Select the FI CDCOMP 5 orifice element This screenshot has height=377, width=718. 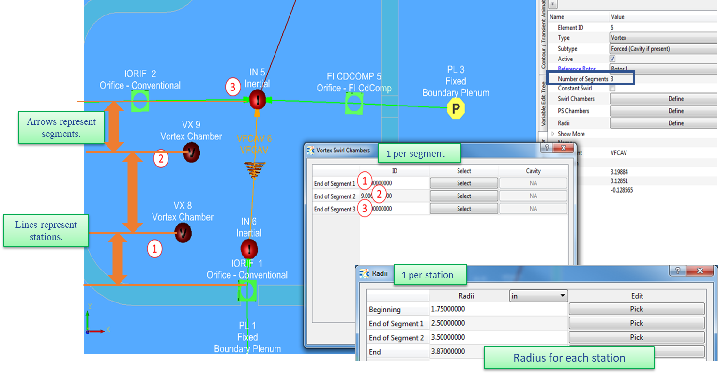click(354, 104)
